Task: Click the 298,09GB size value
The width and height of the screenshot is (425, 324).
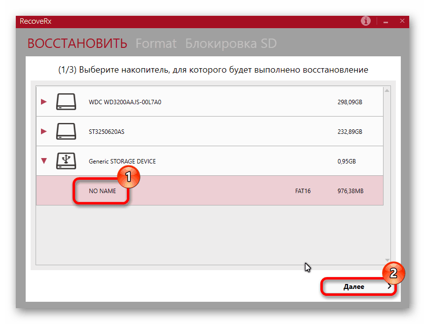Action: pyautogui.click(x=349, y=102)
